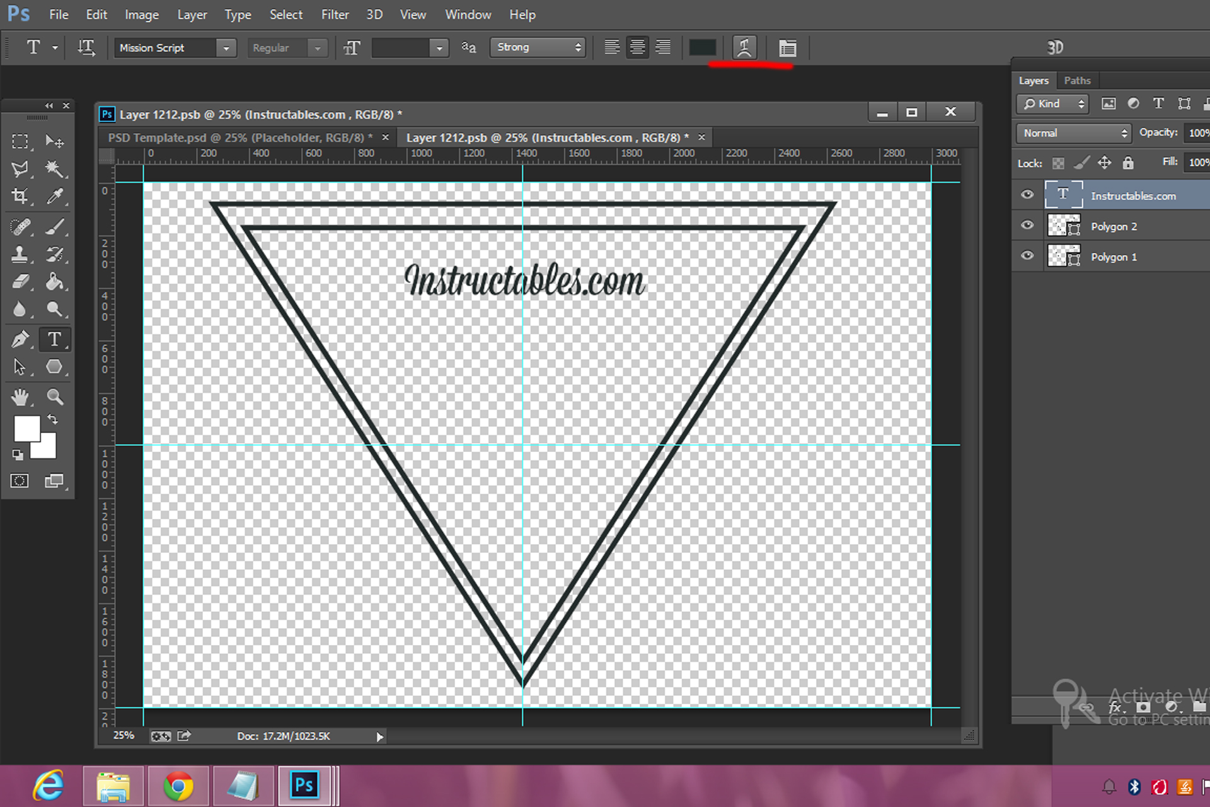Hide the Polygon 1 layer
The width and height of the screenshot is (1210, 807).
coord(1027,255)
